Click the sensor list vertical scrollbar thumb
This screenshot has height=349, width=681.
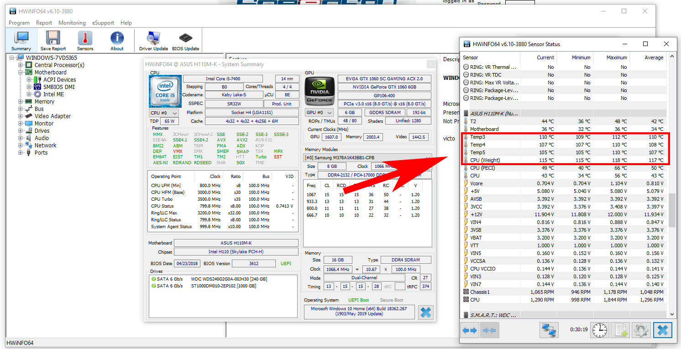671,210
